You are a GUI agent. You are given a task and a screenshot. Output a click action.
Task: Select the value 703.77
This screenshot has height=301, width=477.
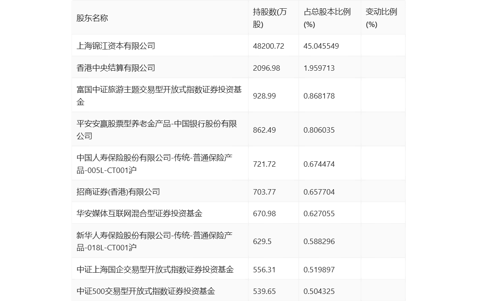264,192
